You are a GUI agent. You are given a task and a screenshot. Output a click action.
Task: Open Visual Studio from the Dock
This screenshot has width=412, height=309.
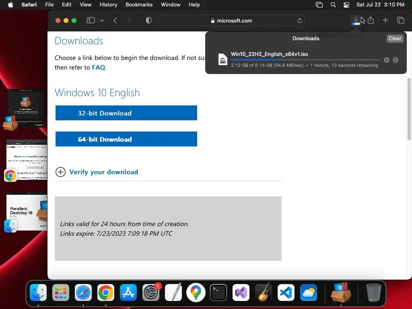coord(241,292)
